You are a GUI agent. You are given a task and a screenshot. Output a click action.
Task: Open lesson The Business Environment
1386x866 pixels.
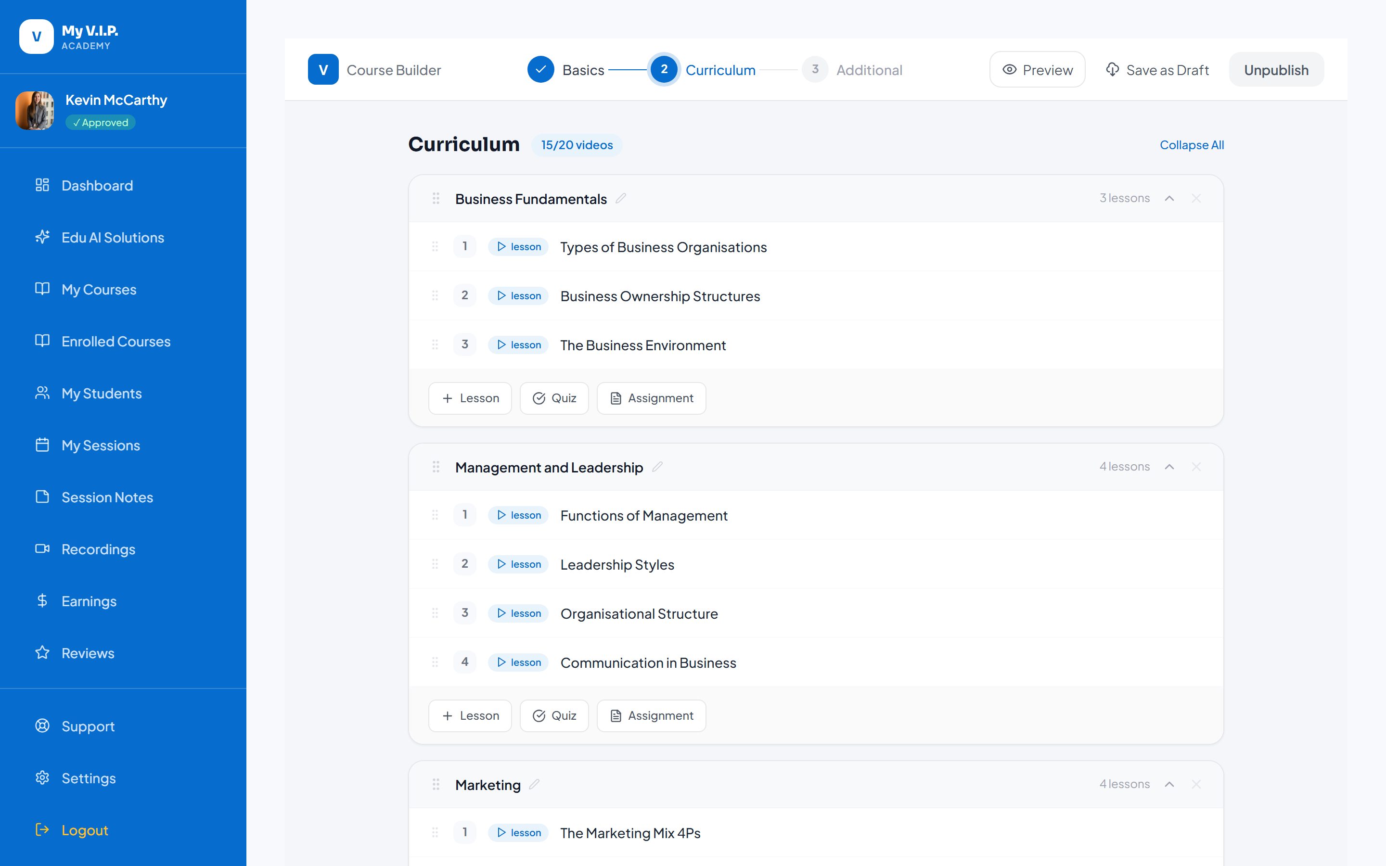coord(642,345)
